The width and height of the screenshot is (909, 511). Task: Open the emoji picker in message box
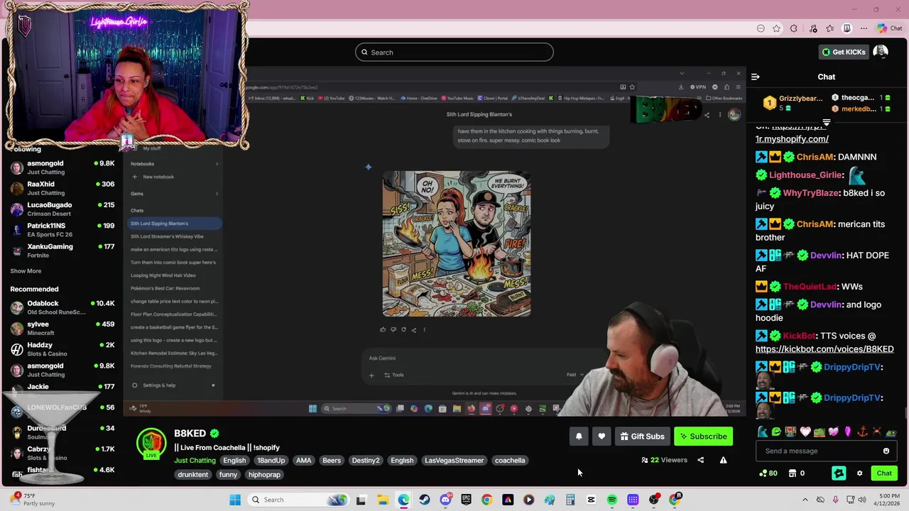[886, 451]
